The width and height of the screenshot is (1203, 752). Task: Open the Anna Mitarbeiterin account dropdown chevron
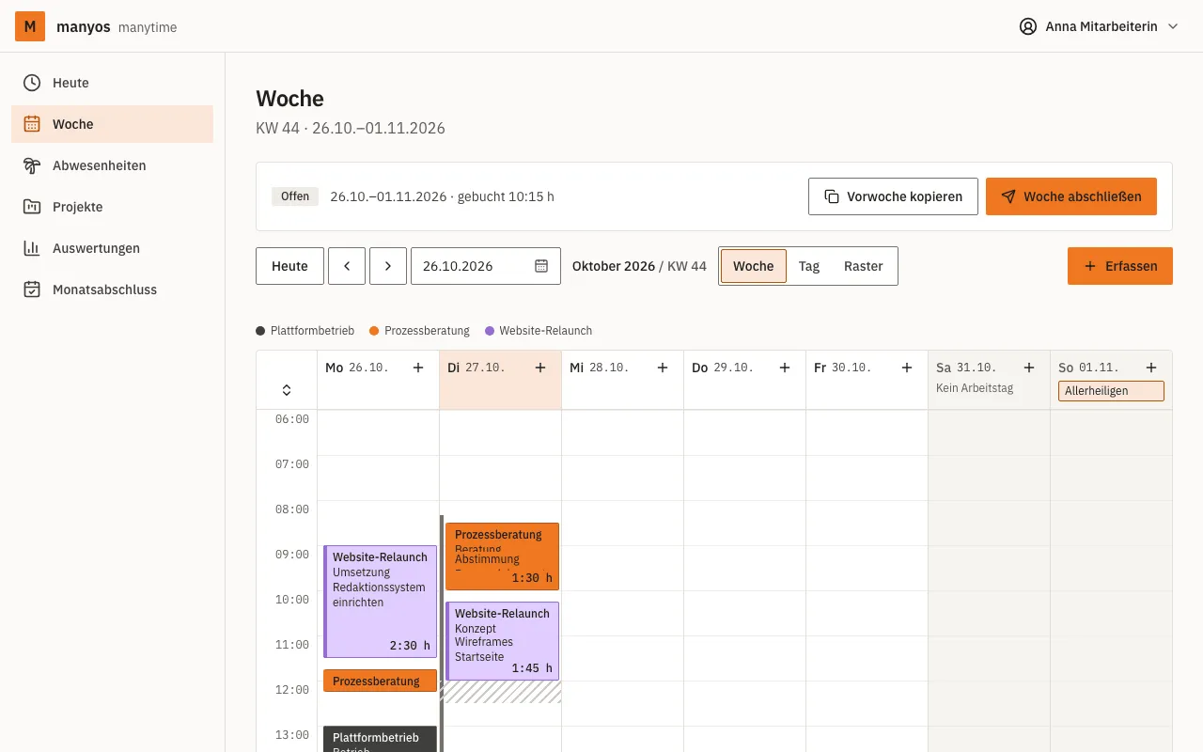click(x=1173, y=26)
